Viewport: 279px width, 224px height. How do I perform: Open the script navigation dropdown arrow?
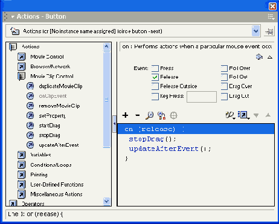click(255, 31)
